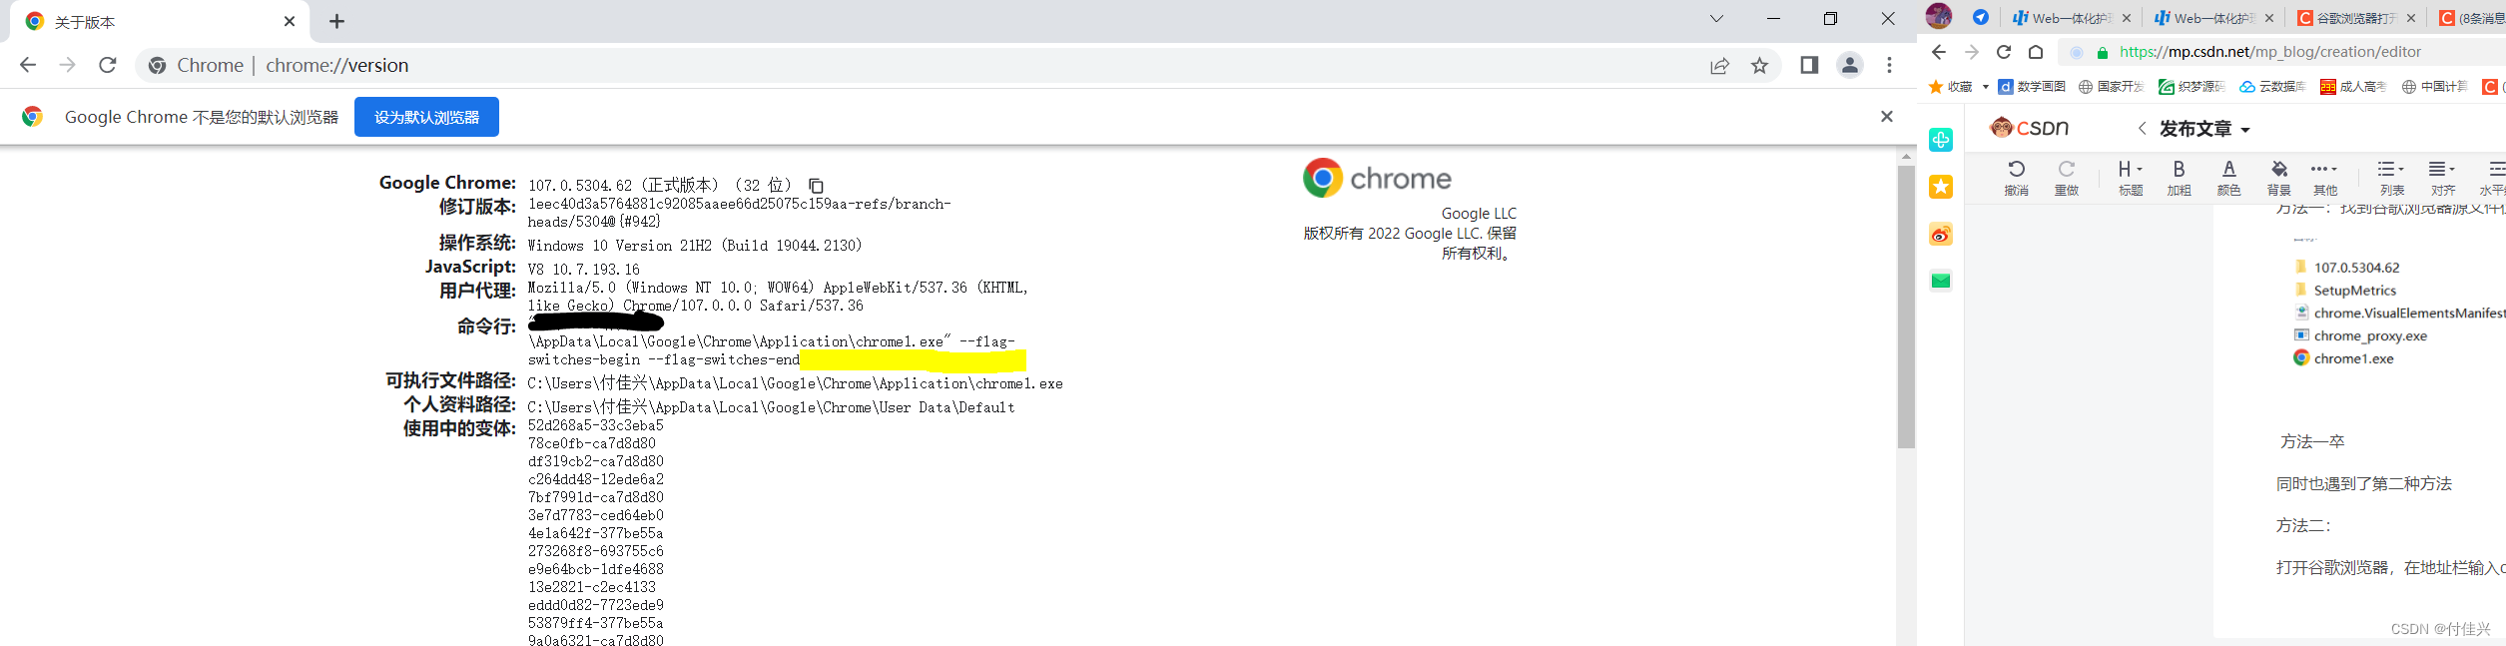Viewport: 2506px width, 646px height.
Task: Click the version page vertical scrollbar
Action: (x=1906, y=307)
